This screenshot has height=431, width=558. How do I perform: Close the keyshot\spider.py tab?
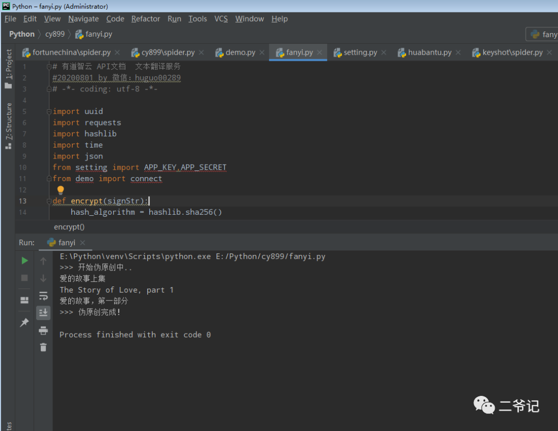tap(549, 52)
